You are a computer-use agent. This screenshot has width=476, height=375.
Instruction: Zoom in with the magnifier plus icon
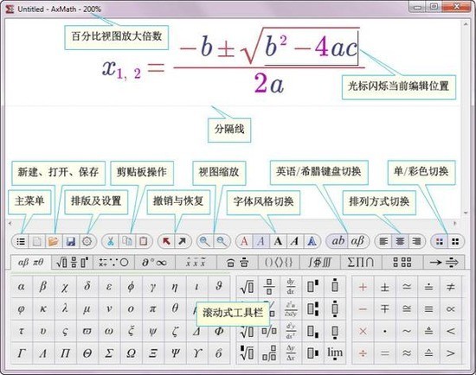(204, 242)
